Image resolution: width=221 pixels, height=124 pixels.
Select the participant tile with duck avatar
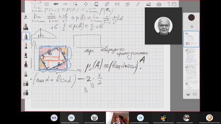(163, 118)
